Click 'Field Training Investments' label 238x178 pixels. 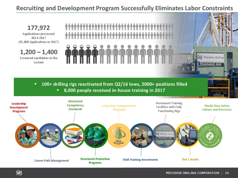(140, 160)
